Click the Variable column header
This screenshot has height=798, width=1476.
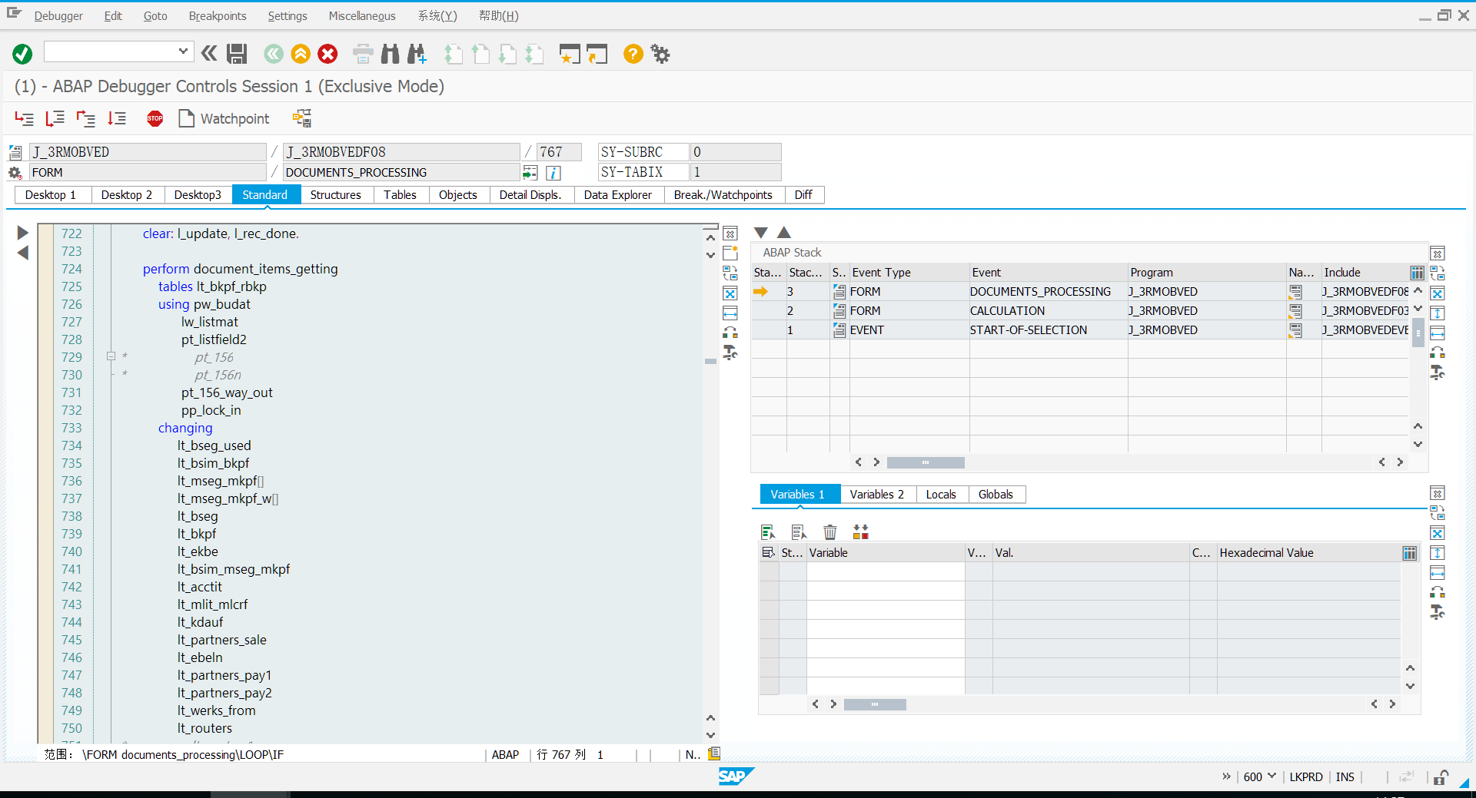[886, 553]
